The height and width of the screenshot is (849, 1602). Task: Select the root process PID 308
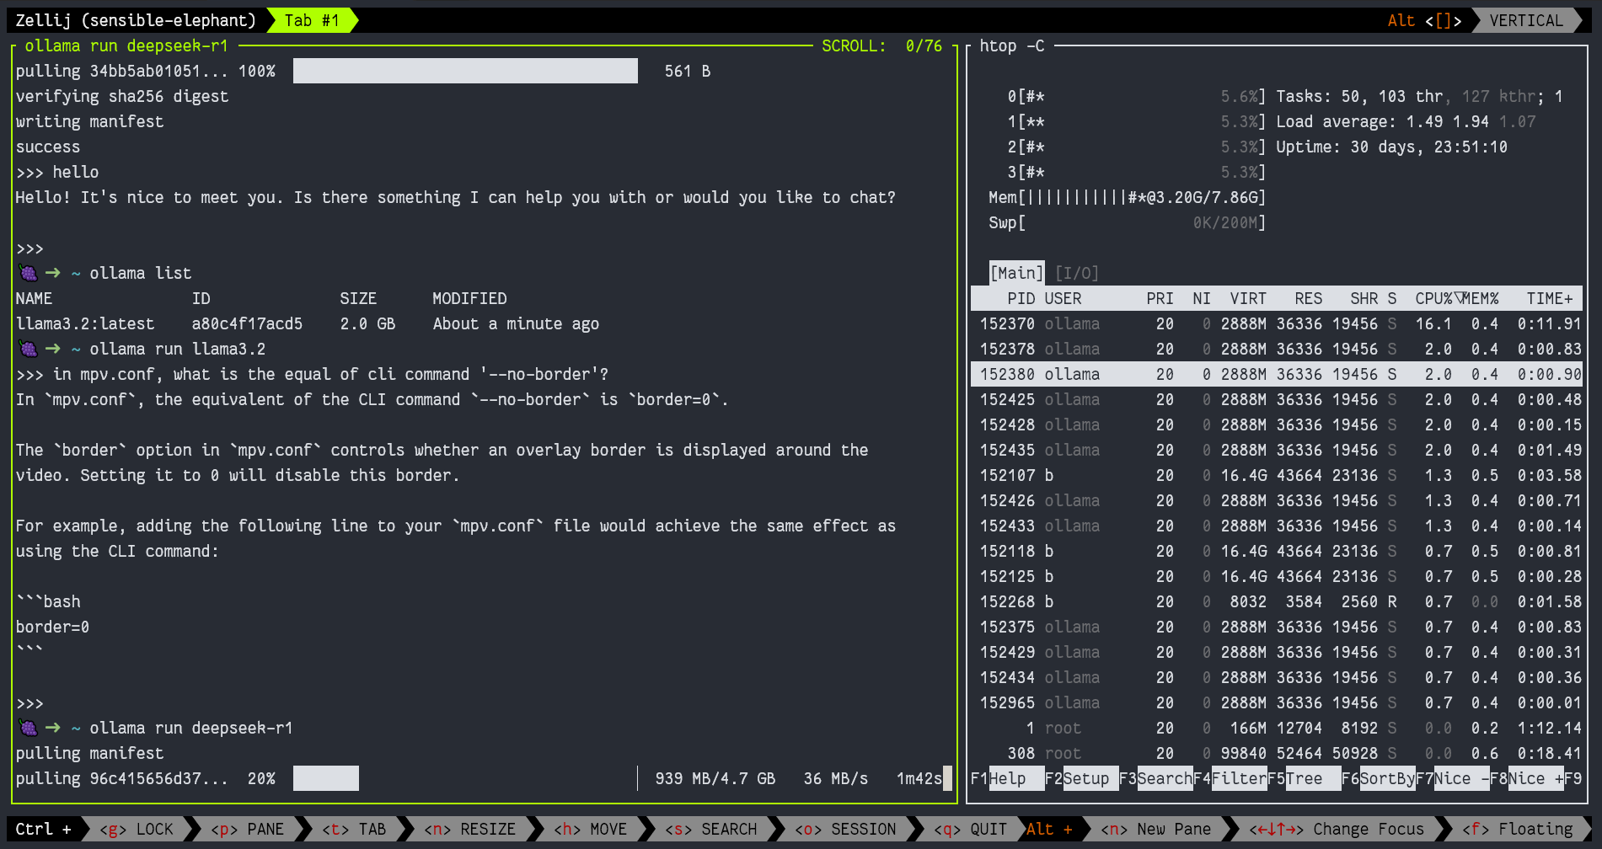click(x=1277, y=753)
